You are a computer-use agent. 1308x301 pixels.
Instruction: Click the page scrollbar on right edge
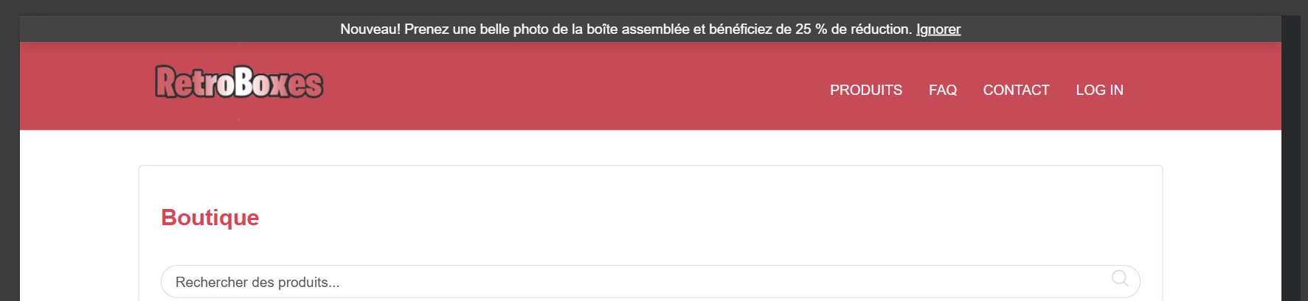tap(1291, 158)
